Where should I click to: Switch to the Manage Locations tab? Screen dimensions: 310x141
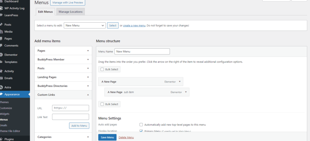(x=70, y=12)
